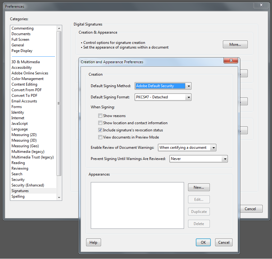Cancel the Creation and Appearance Preferences dialog
This screenshot has width=272, height=259.
[224, 242]
